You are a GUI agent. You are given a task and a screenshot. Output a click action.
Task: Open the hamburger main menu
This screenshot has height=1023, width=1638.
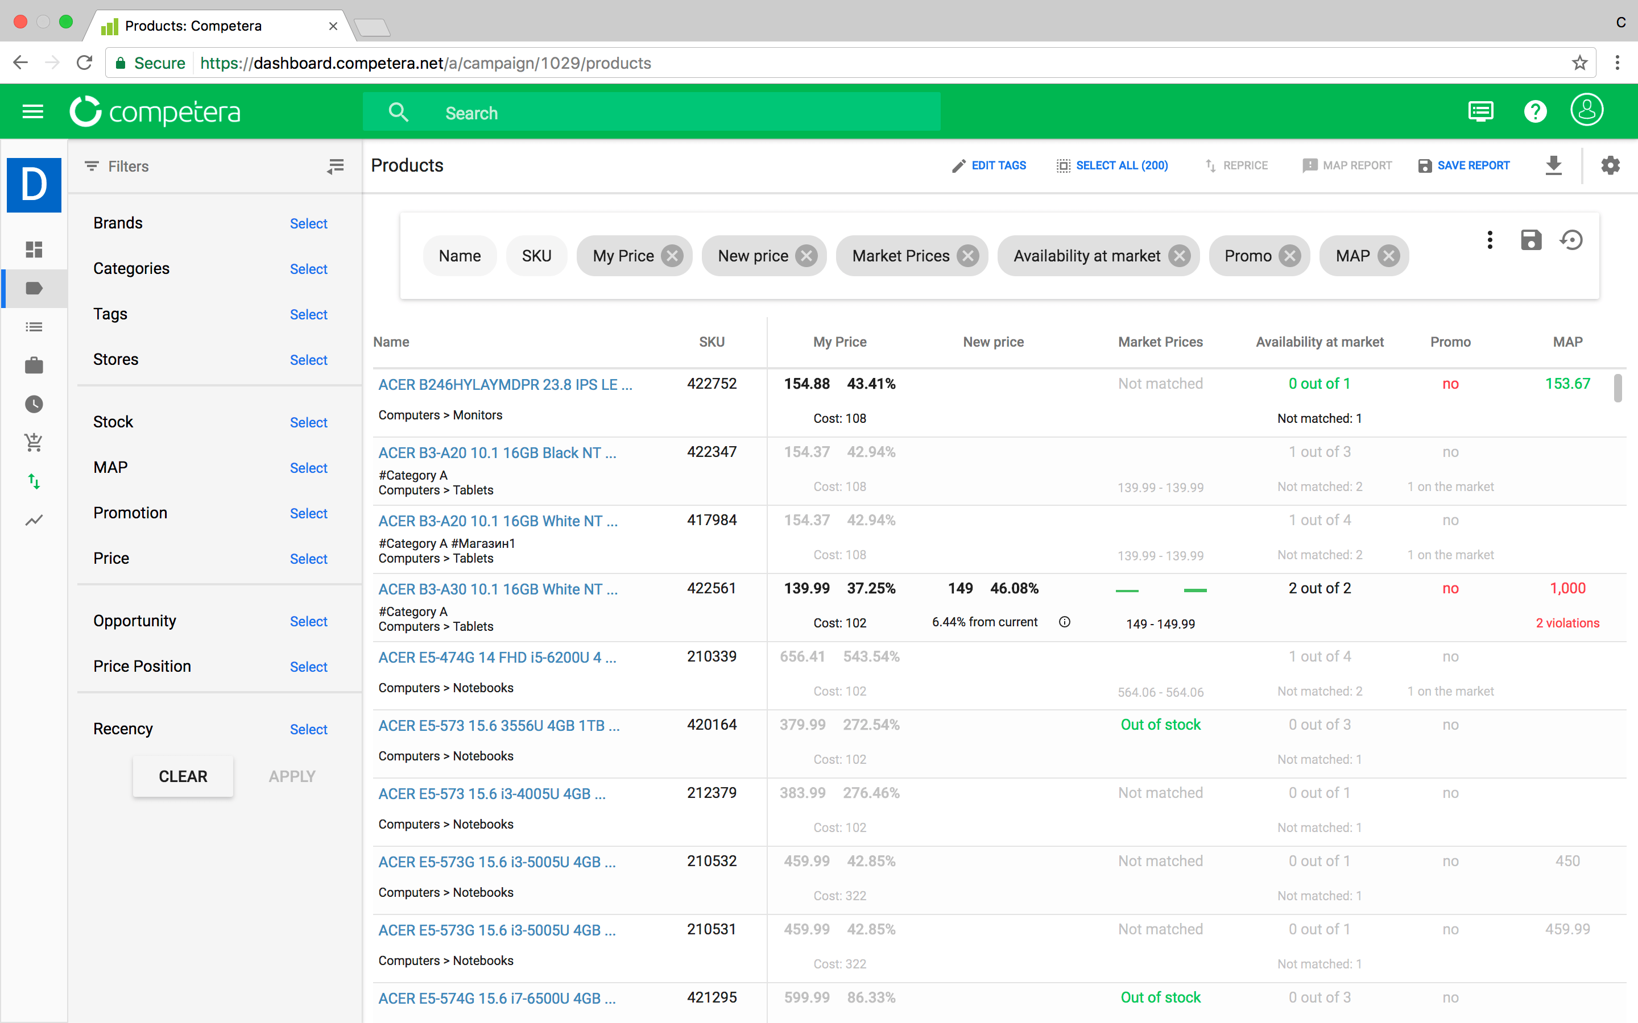tap(32, 111)
